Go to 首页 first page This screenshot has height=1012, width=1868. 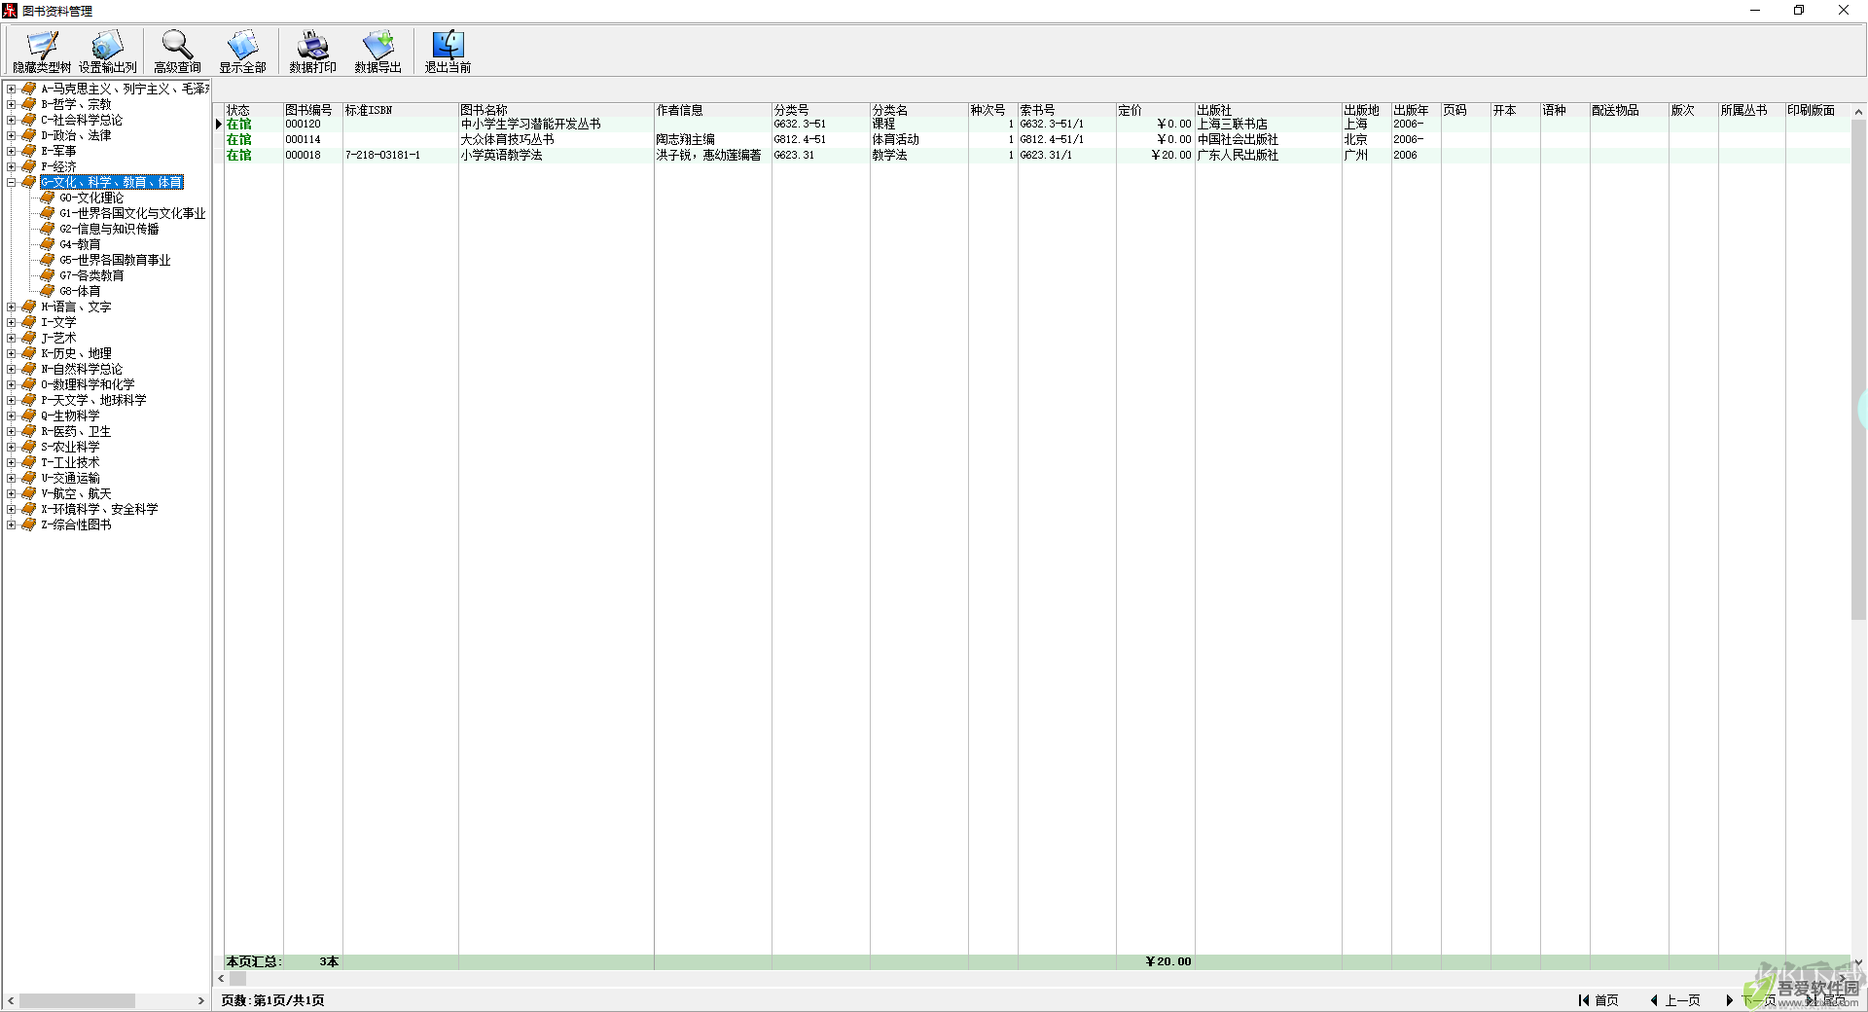click(x=1599, y=1000)
